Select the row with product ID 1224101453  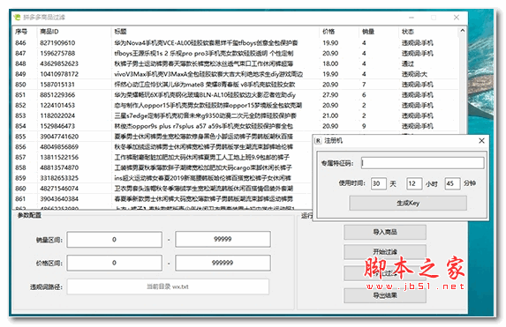pos(236,106)
